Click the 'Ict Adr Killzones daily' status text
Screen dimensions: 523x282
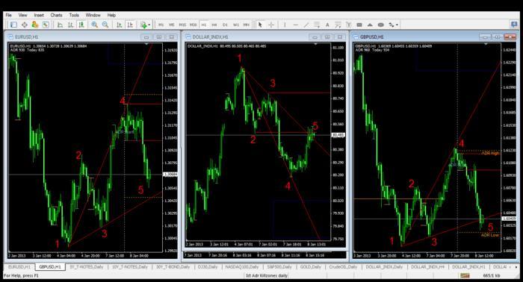pyautogui.click(x=267, y=275)
